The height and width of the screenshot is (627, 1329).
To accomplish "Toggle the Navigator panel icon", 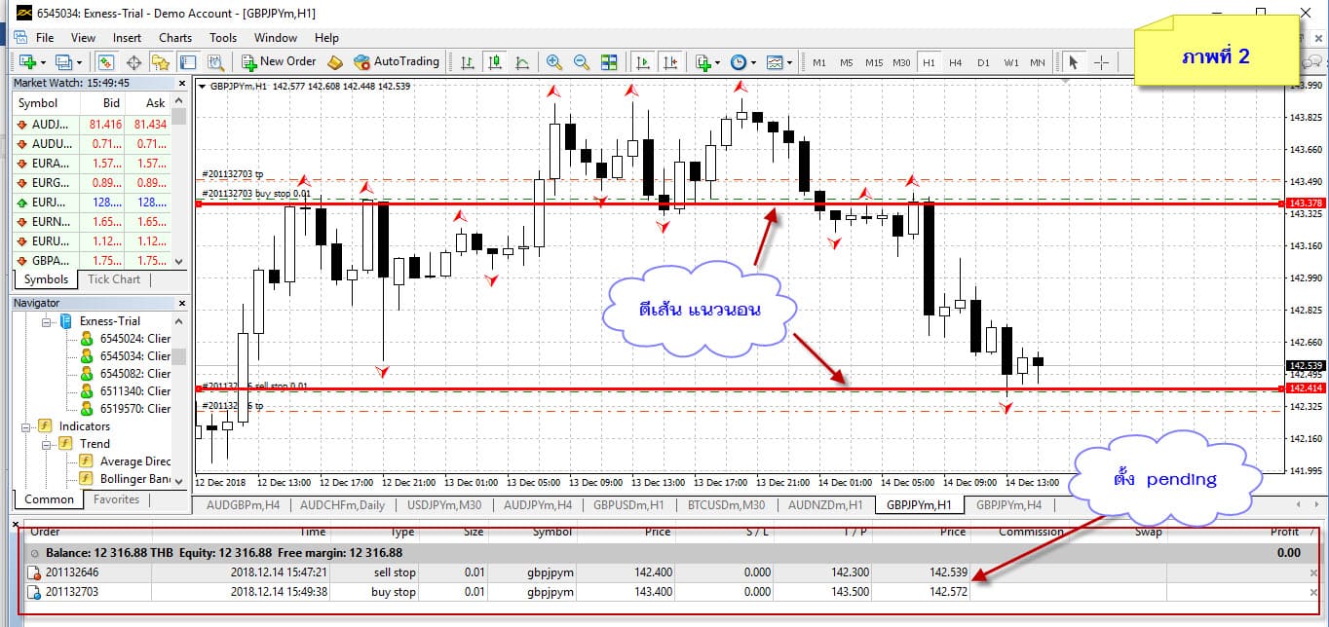I will click(161, 62).
